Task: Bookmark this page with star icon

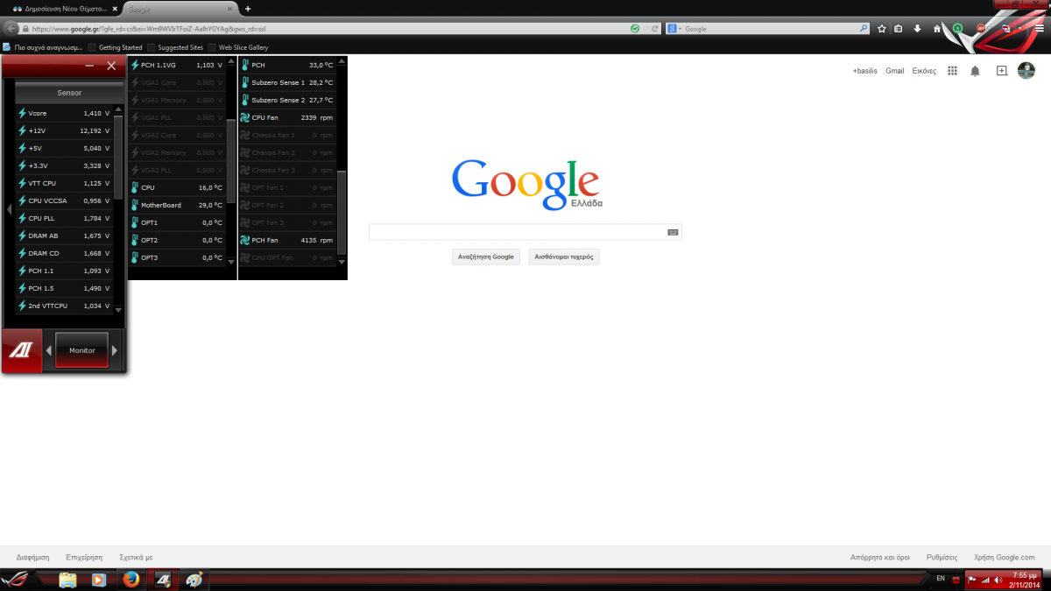Action: pyautogui.click(x=882, y=29)
